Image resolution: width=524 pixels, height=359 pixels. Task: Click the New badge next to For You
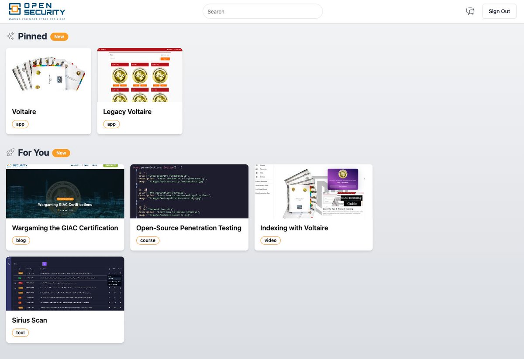(61, 153)
